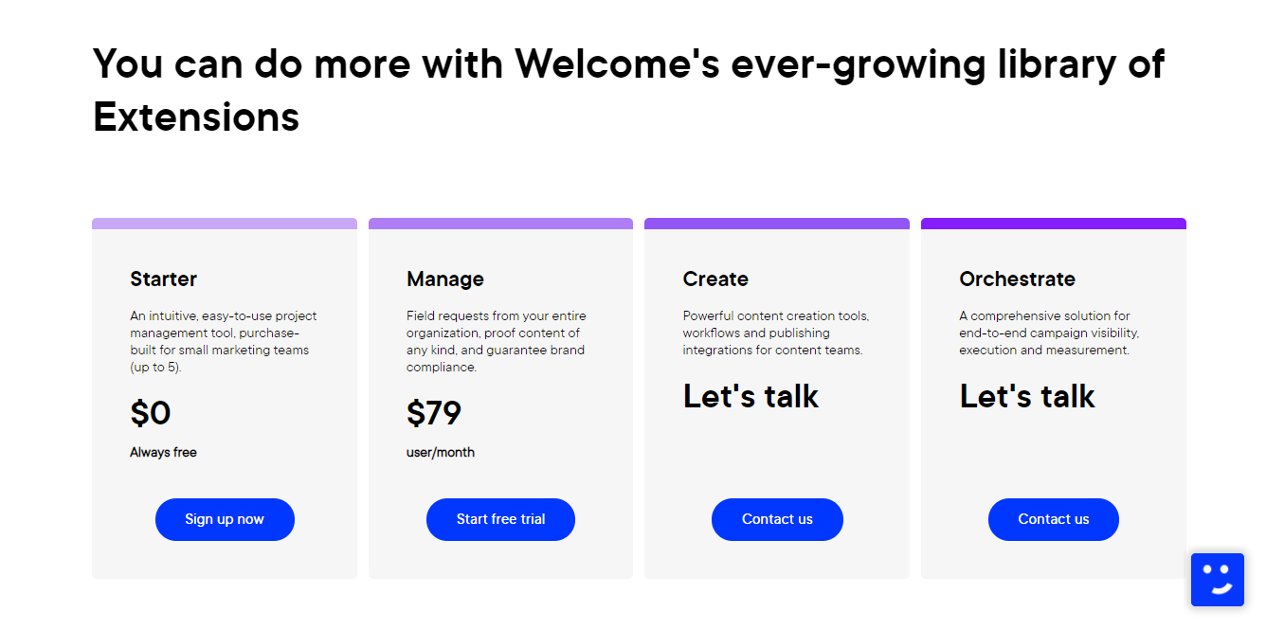Click the $79 price in Manage
The width and height of the screenshot is (1266, 630).
coord(433,413)
